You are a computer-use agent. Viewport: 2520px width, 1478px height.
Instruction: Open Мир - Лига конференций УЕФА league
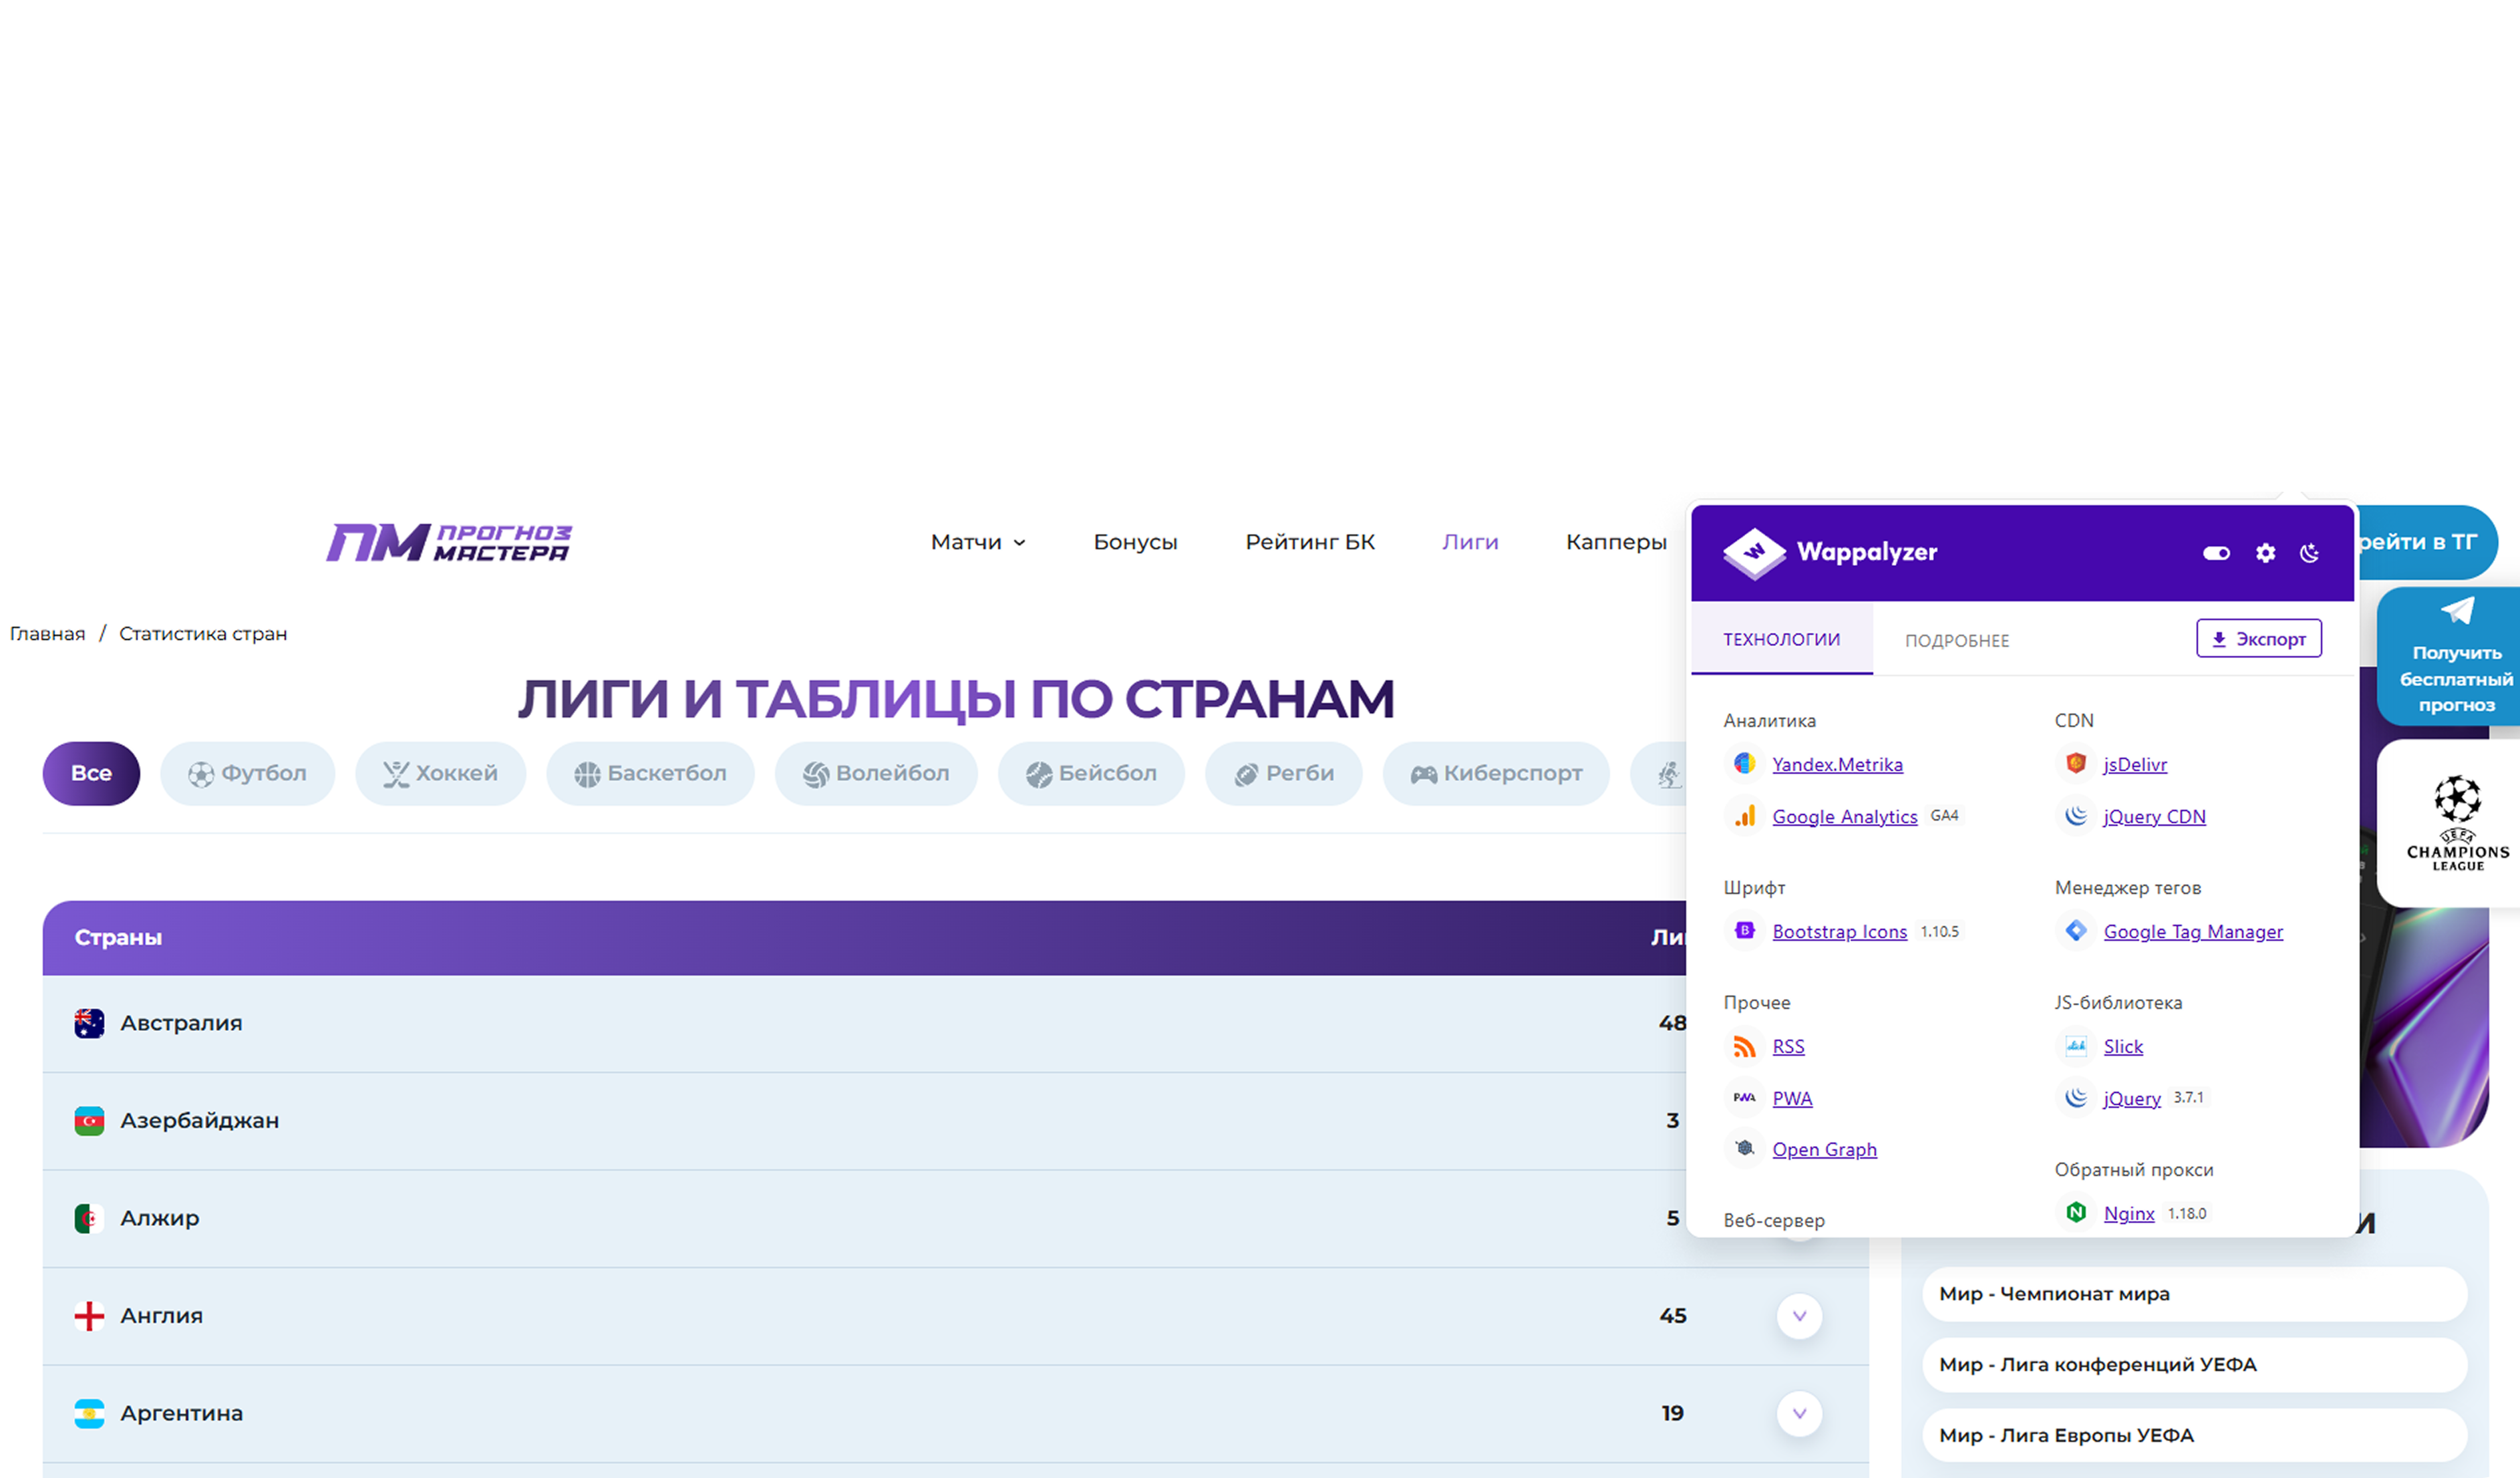[2194, 1365]
